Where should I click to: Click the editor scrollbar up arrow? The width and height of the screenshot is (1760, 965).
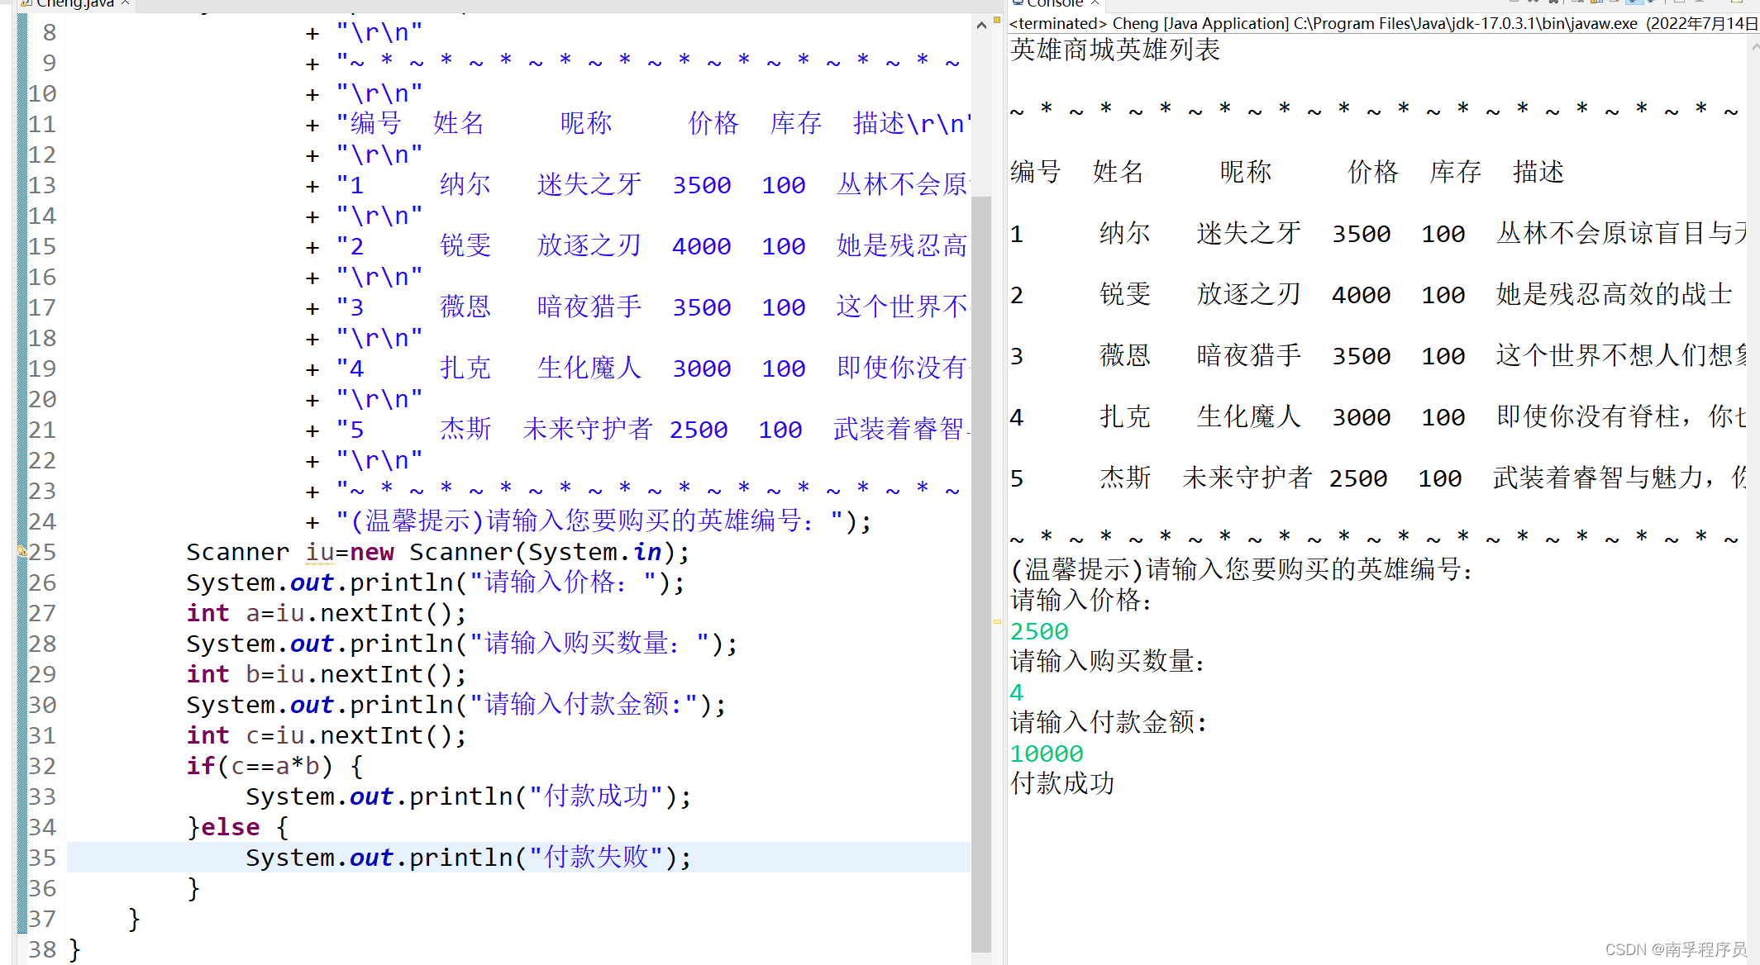click(x=981, y=26)
